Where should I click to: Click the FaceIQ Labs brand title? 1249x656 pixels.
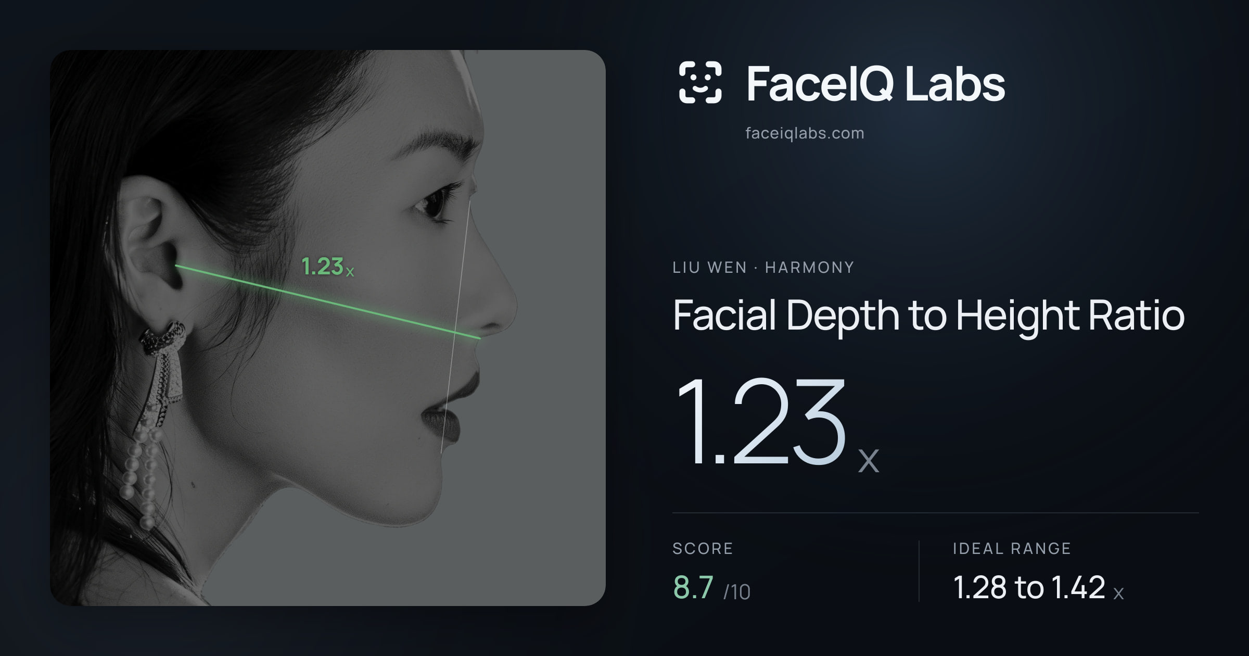tap(875, 83)
